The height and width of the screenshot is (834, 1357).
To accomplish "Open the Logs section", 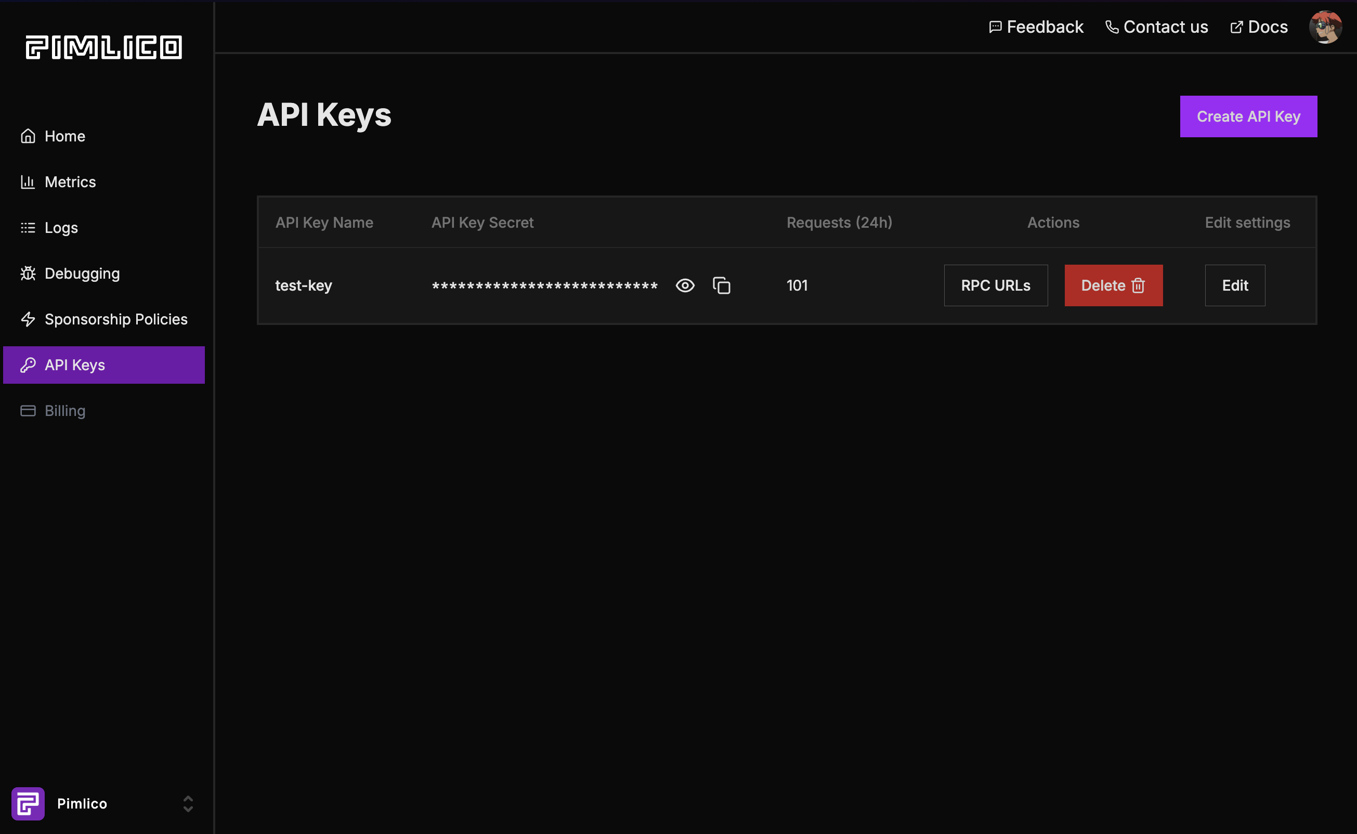I will pos(60,227).
